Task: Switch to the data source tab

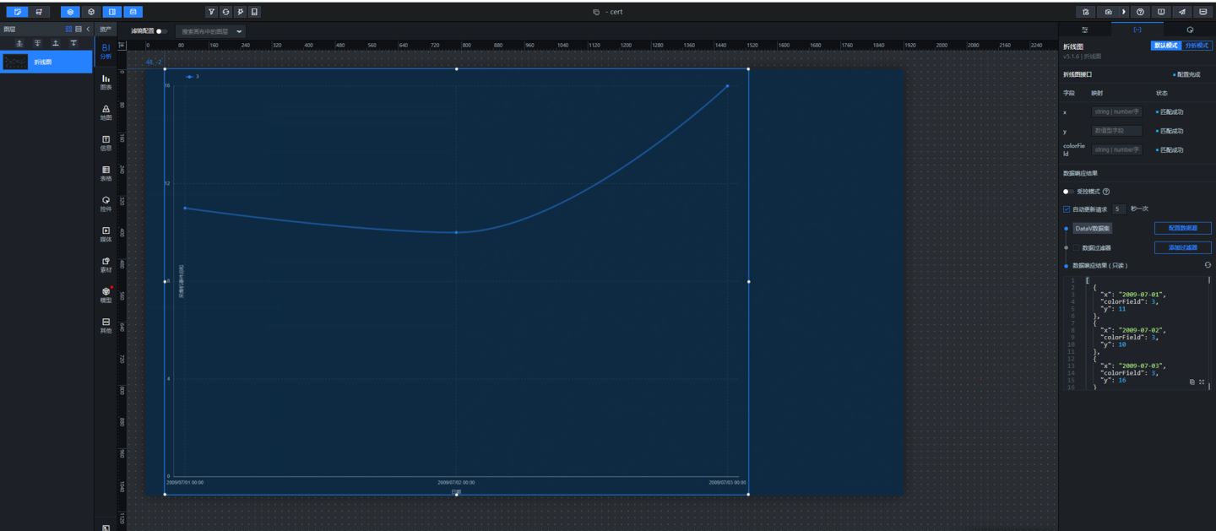Action: pyautogui.click(x=1137, y=29)
